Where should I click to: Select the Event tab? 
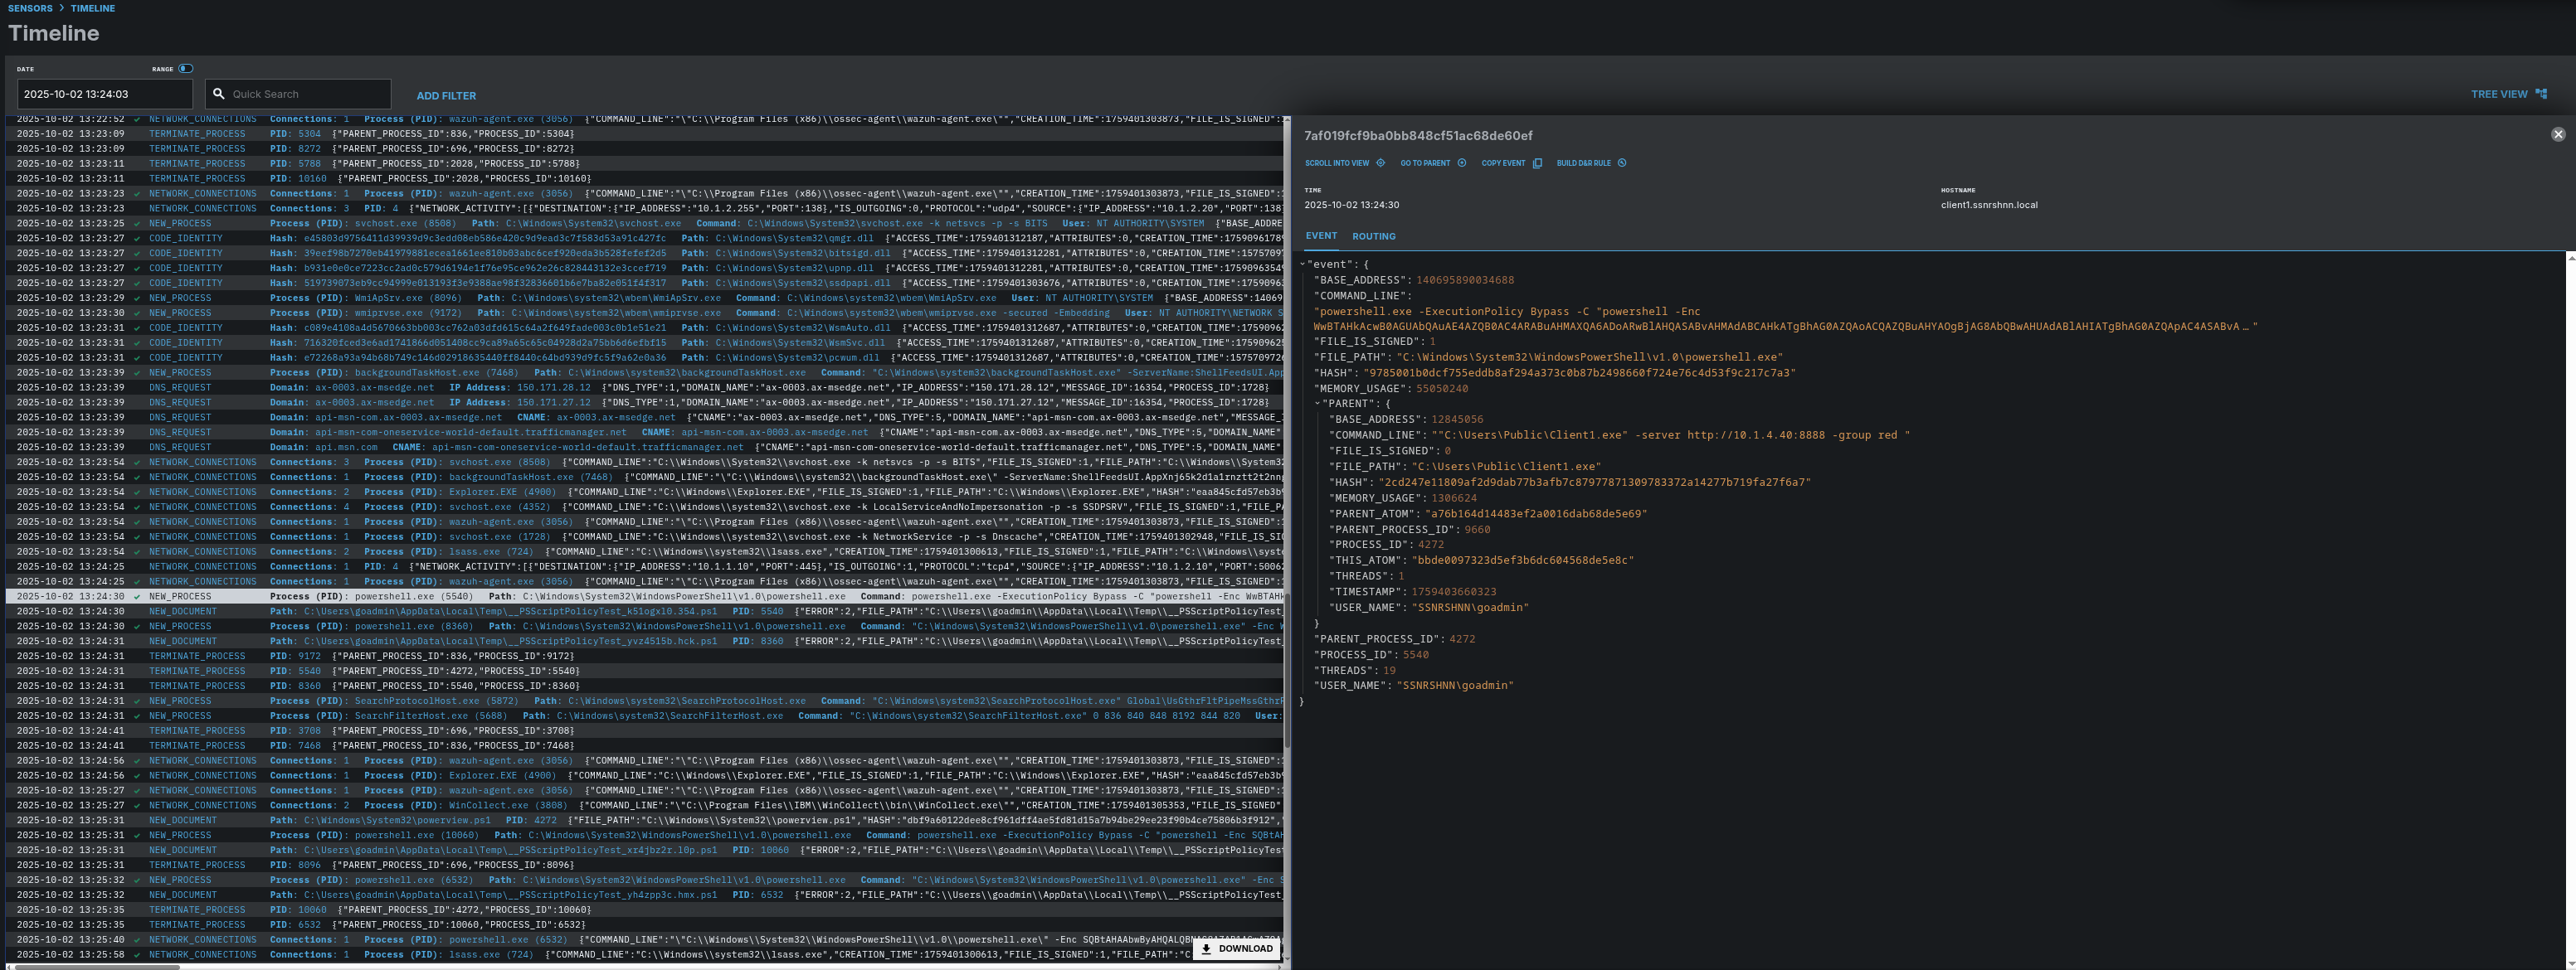[x=1320, y=237]
